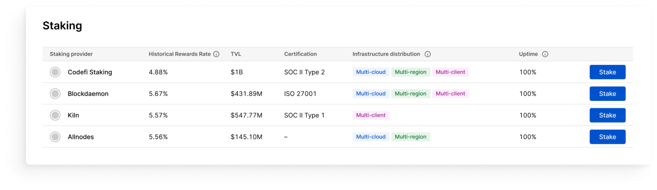Click the Blockdaemon provider logo
The width and height of the screenshot is (657, 190).
point(55,93)
